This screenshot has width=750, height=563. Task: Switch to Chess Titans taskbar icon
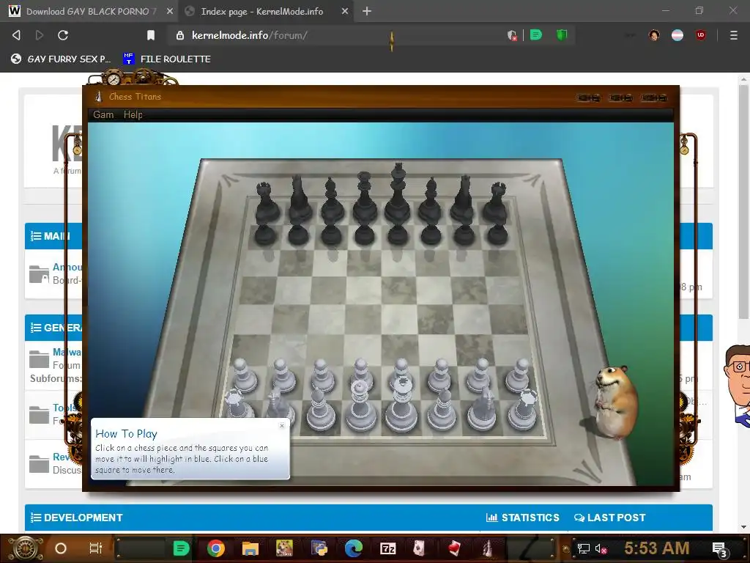click(x=487, y=548)
